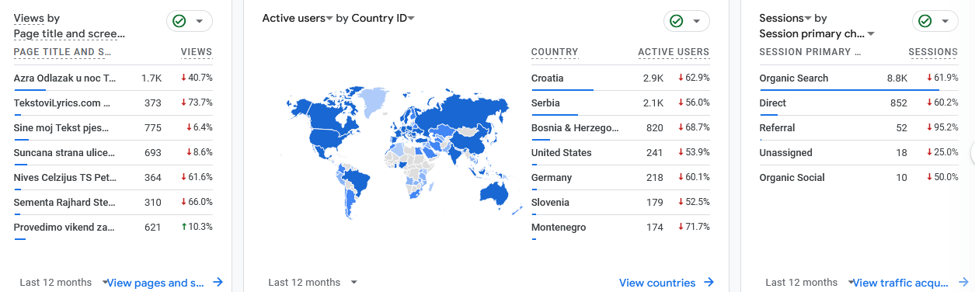
Task: Select the Croatia row in the country table
Action: pyautogui.click(x=620, y=78)
